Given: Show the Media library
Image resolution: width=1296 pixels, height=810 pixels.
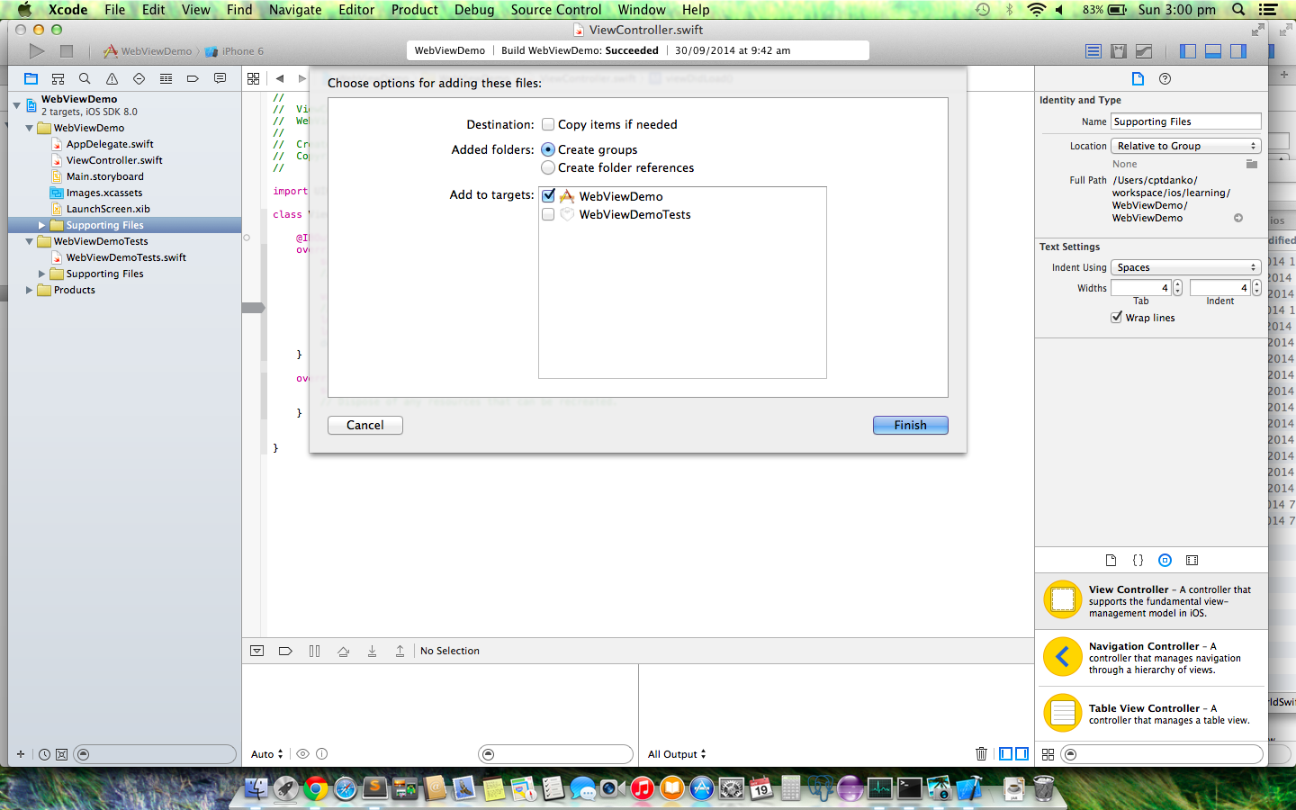Looking at the screenshot, I should pos(1192,560).
